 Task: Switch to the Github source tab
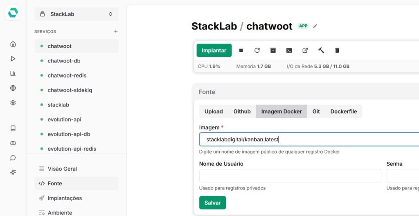(x=242, y=111)
